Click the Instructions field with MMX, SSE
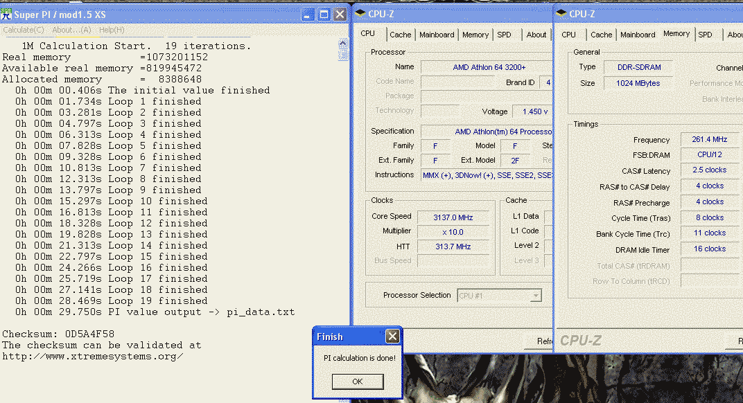This screenshot has width=743, height=403. click(487, 175)
